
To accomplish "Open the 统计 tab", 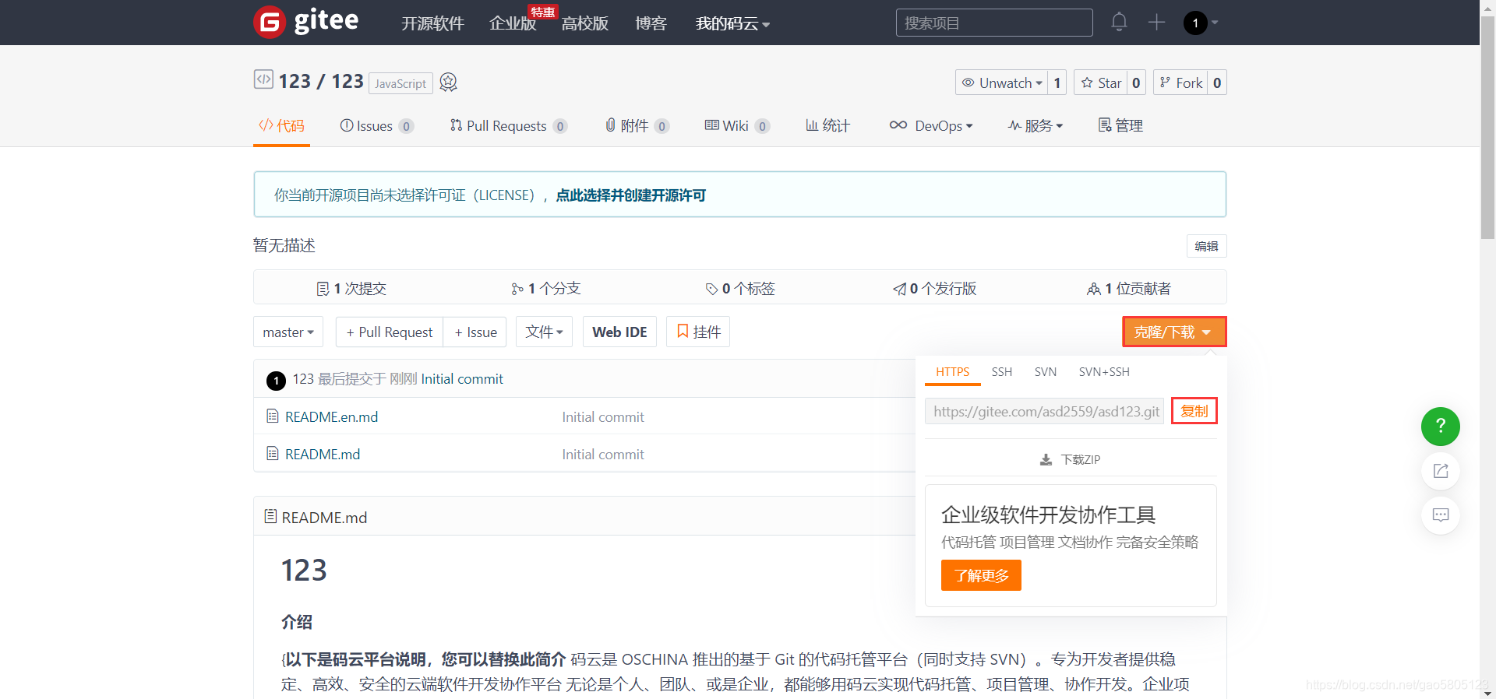I will pyautogui.click(x=827, y=125).
